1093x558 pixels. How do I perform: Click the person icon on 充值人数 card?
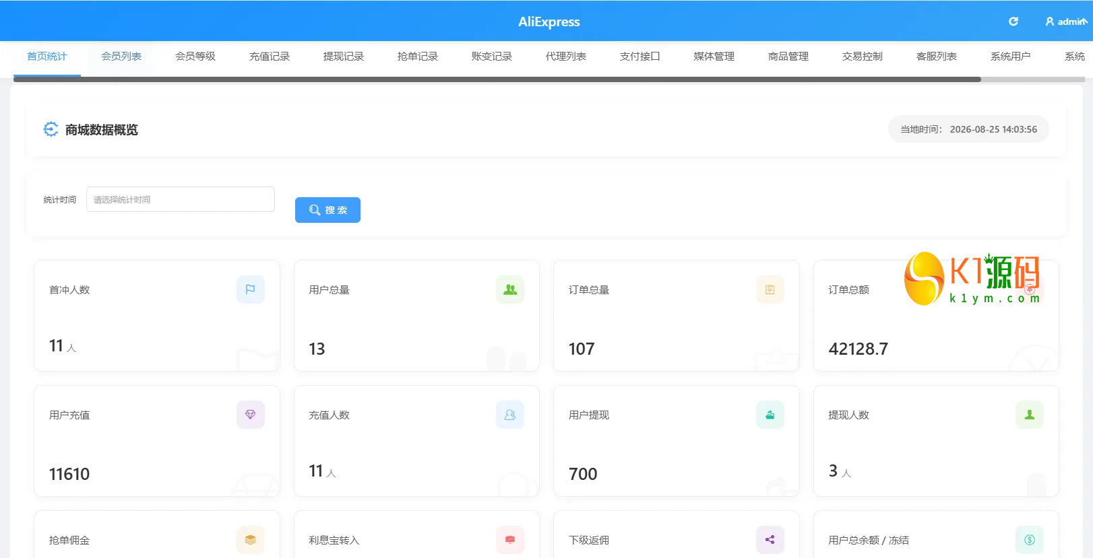tap(510, 415)
